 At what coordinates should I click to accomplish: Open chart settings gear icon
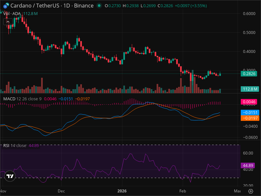(x=251, y=191)
